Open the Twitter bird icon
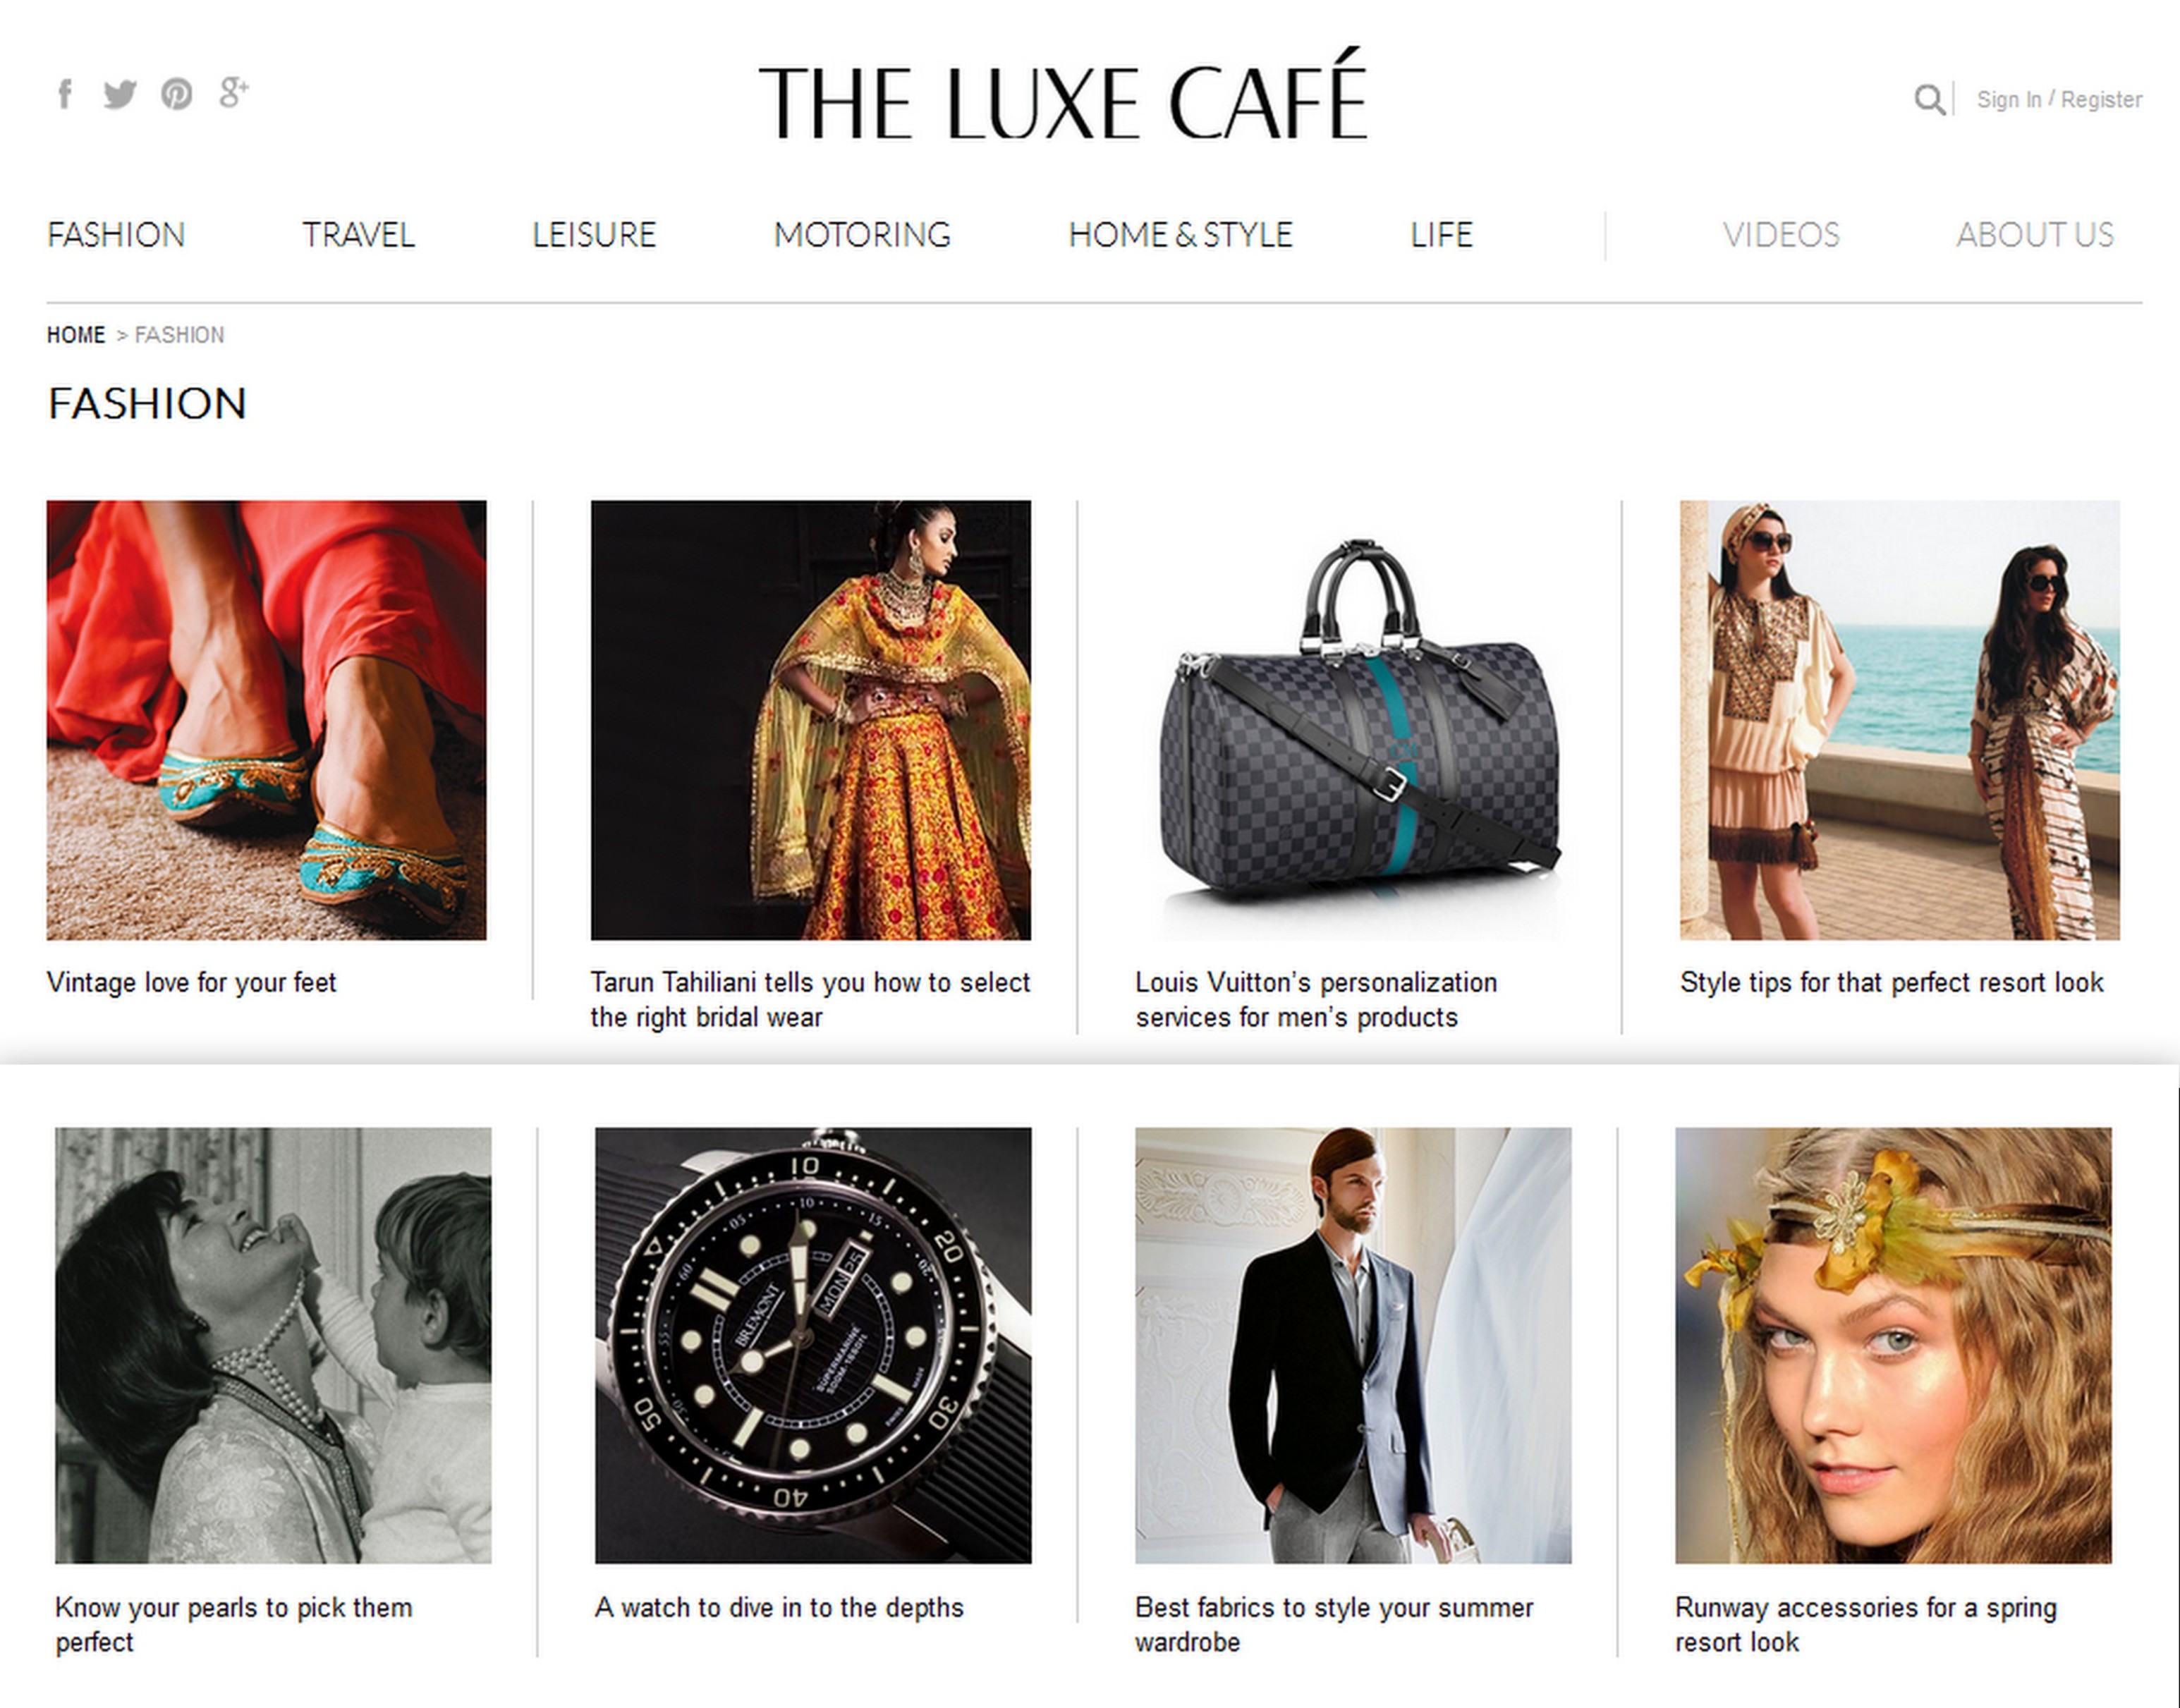2180x1708 pixels. click(120, 94)
